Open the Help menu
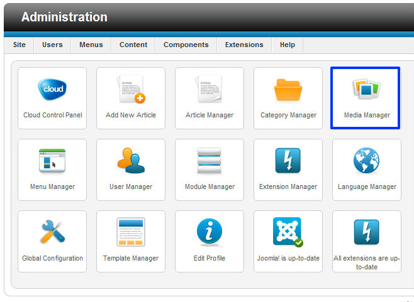Viewport: 414px width, 302px height. pos(288,45)
